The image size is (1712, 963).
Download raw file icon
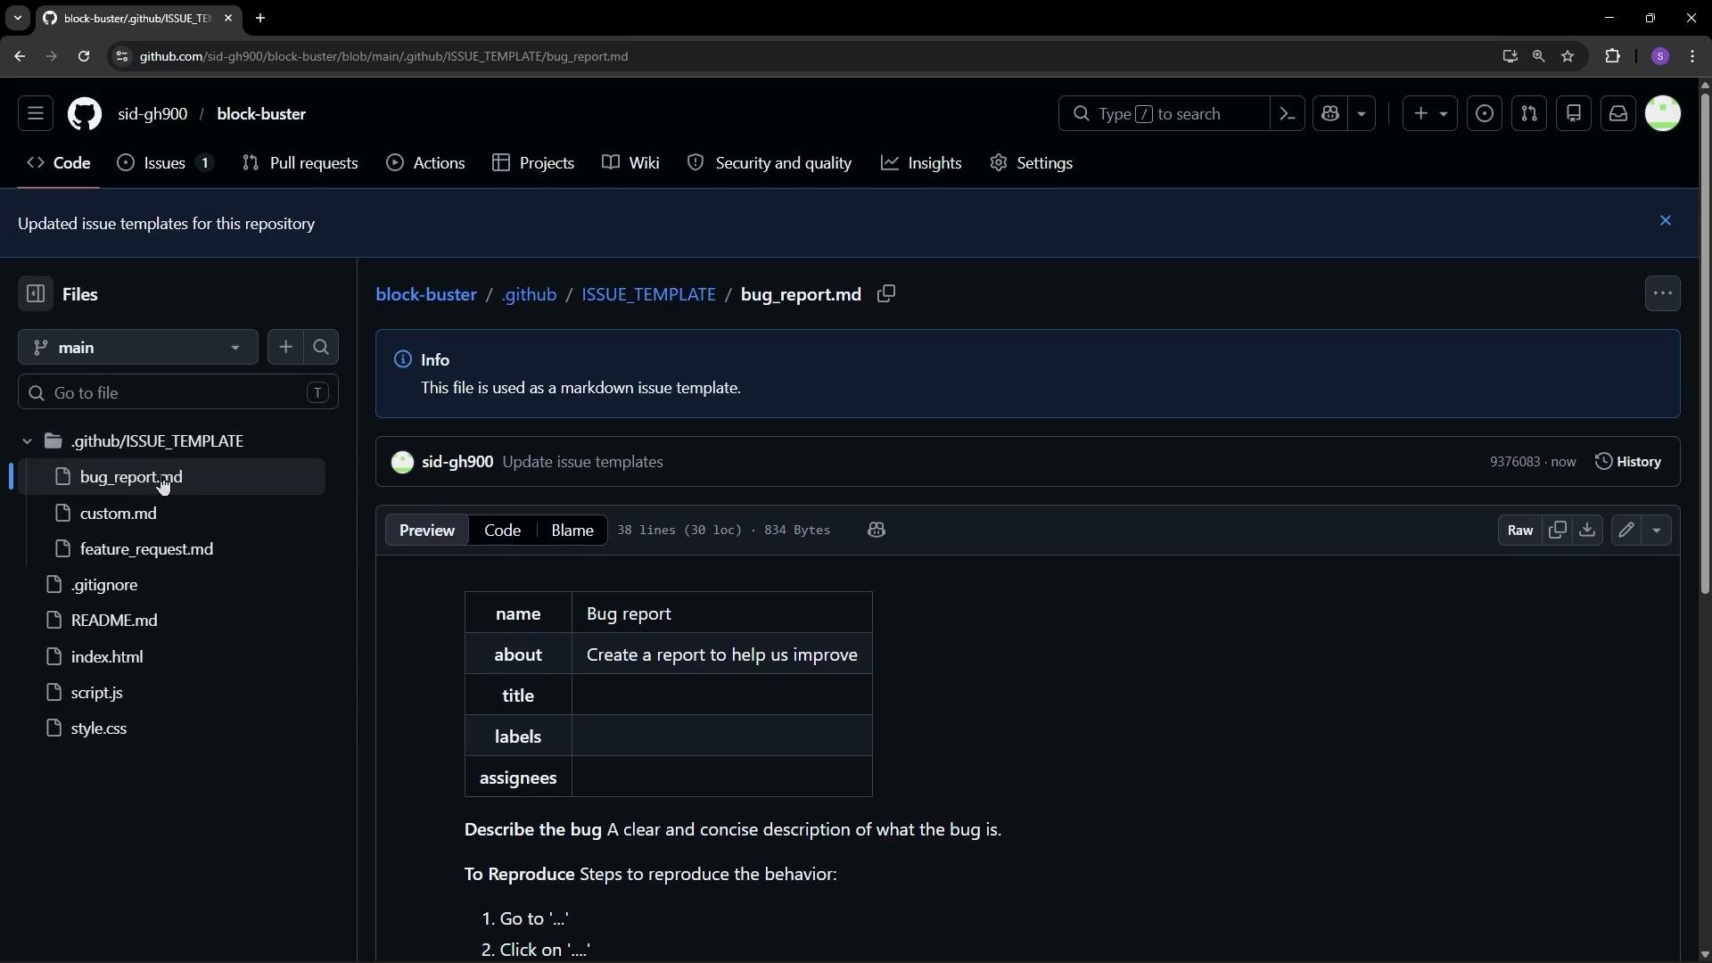[1587, 531]
